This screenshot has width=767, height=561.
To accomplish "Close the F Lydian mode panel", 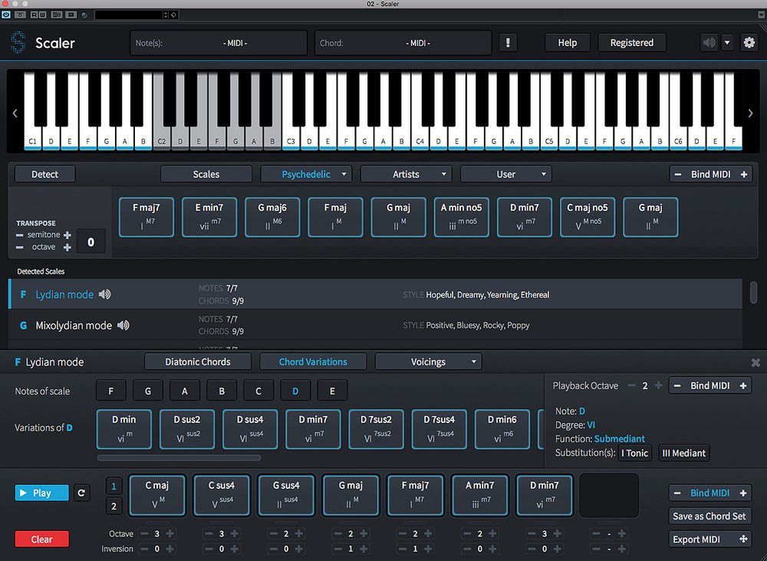I will 755,363.
